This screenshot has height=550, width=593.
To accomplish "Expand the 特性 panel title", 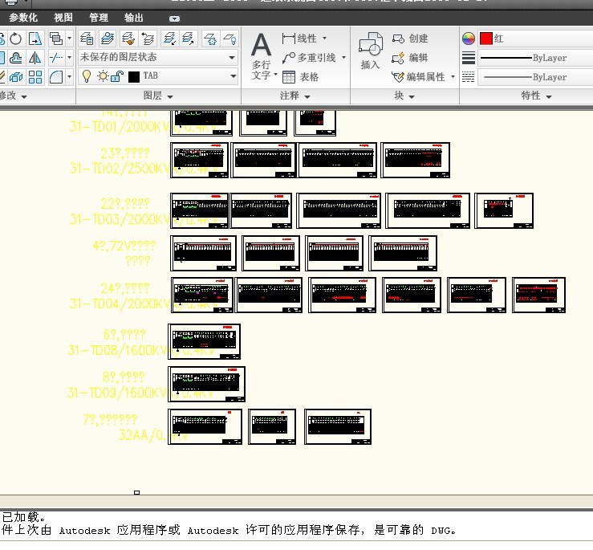I will click(x=536, y=96).
